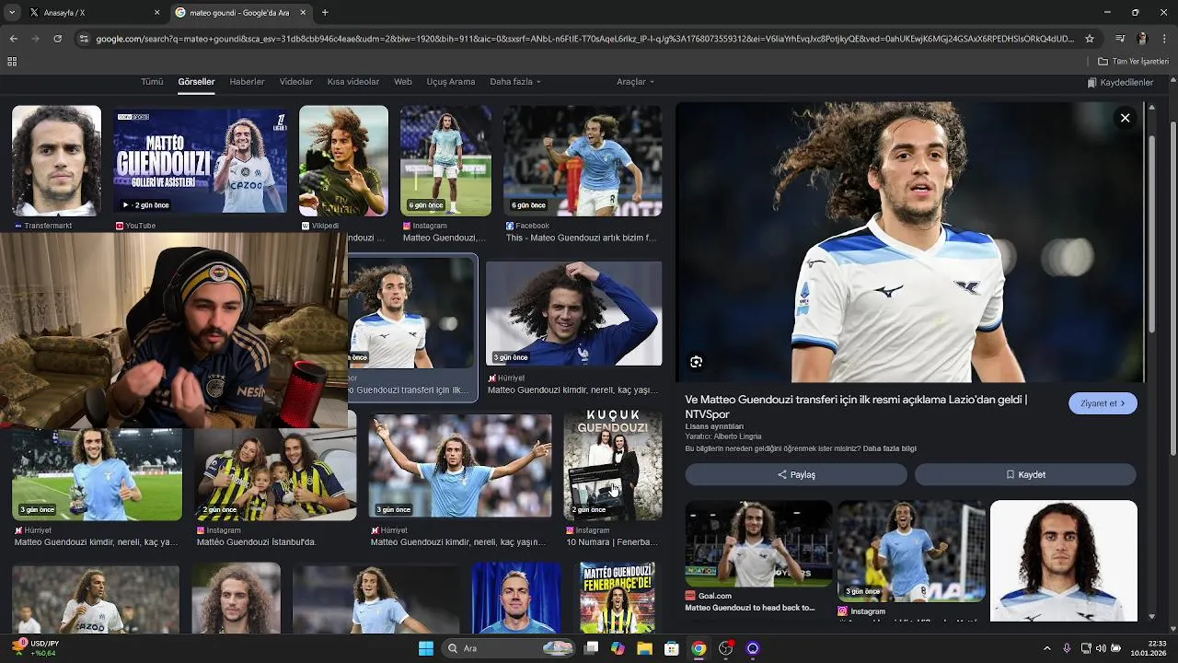This screenshot has height=663, width=1178.
Task: Open the USD/JPY widget on taskbar
Action: [37, 648]
